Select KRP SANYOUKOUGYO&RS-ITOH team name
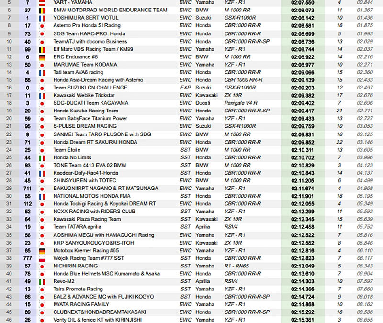Image resolution: width=383 pixels, height=323 pixels. [93, 243]
